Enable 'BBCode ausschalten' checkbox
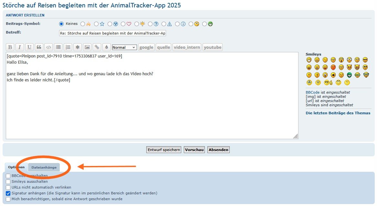377x206 pixels. [x=8, y=176]
